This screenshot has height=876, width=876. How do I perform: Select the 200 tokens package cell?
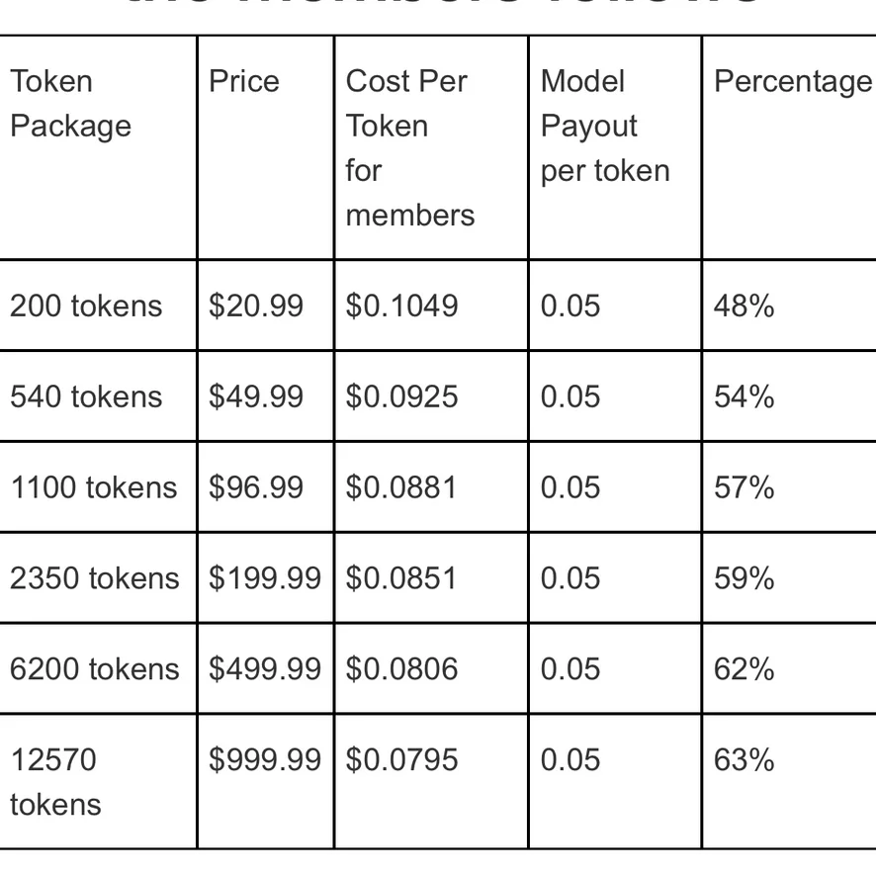(86, 306)
